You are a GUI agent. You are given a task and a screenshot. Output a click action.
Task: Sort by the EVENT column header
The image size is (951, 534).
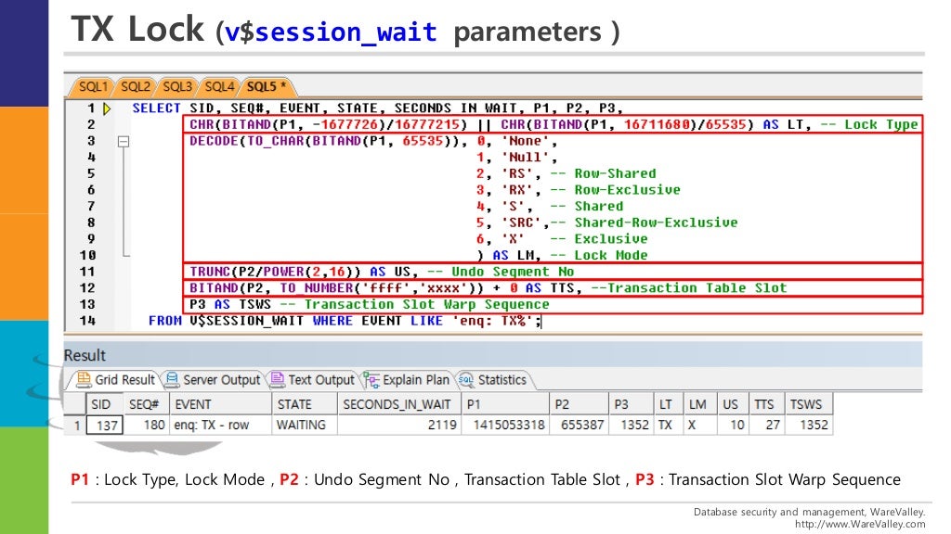click(220, 404)
